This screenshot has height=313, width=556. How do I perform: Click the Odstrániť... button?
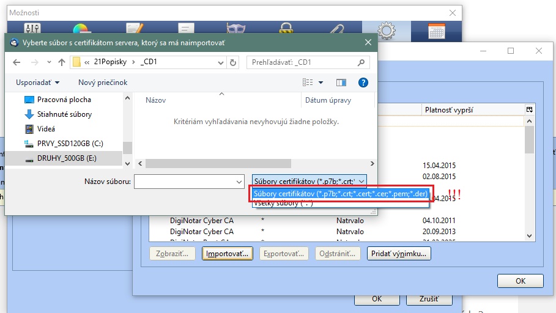pyautogui.click(x=337, y=254)
